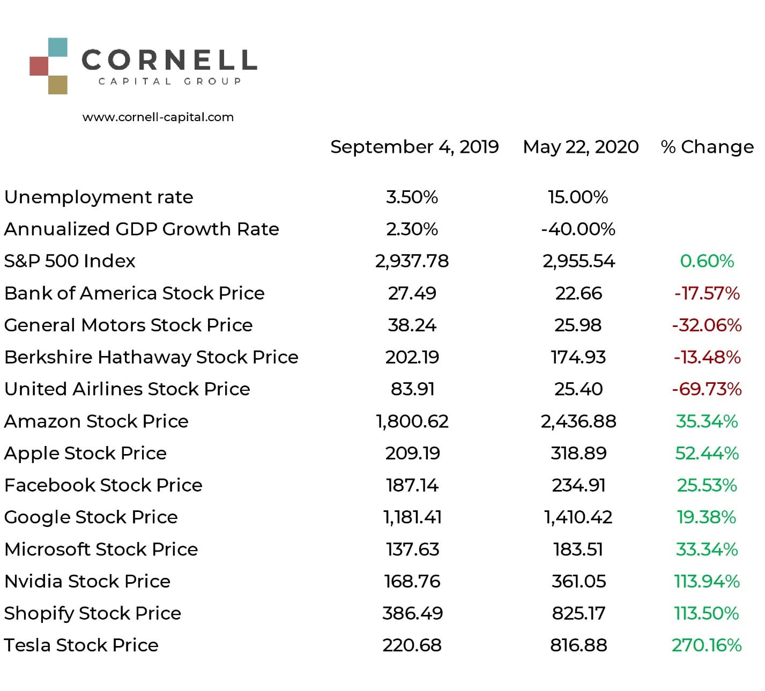The height and width of the screenshot is (691, 765).
Task: Click the % Change column header
Action: click(x=707, y=147)
